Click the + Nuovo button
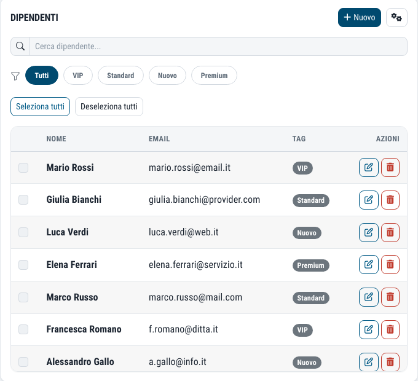The image size is (418, 381). tap(360, 18)
